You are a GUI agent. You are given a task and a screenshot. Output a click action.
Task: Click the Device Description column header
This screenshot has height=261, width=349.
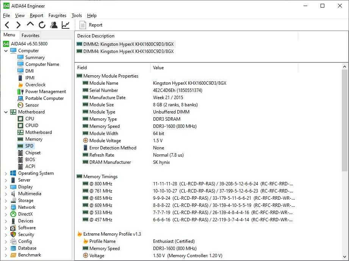point(186,36)
